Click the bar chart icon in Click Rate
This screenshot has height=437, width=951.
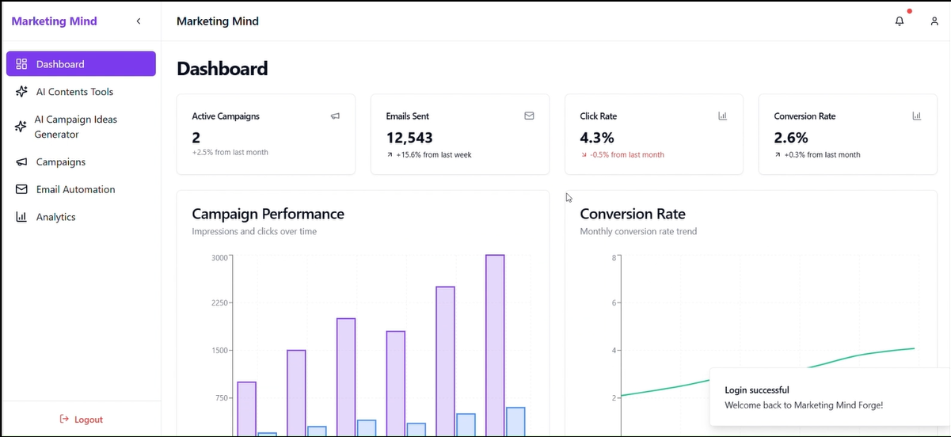click(722, 116)
